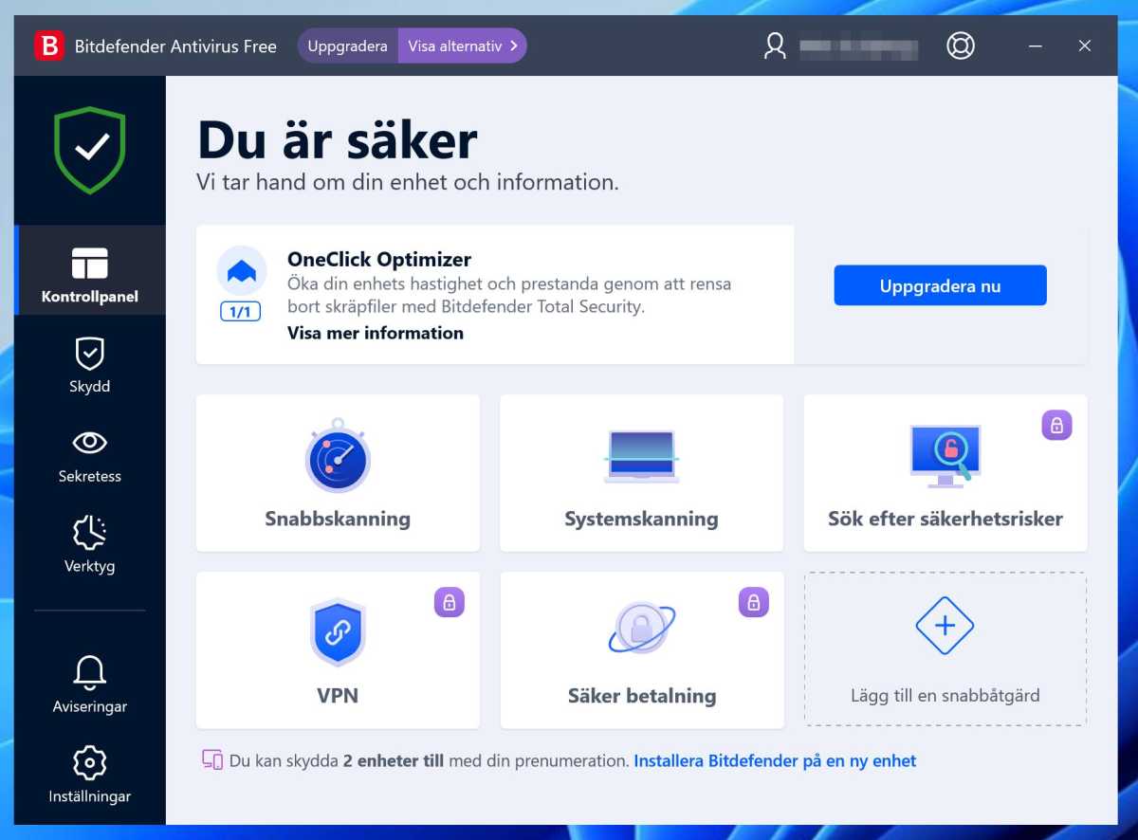Click the Uppgradera nu button
The image size is (1138, 840).
point(940,284)
